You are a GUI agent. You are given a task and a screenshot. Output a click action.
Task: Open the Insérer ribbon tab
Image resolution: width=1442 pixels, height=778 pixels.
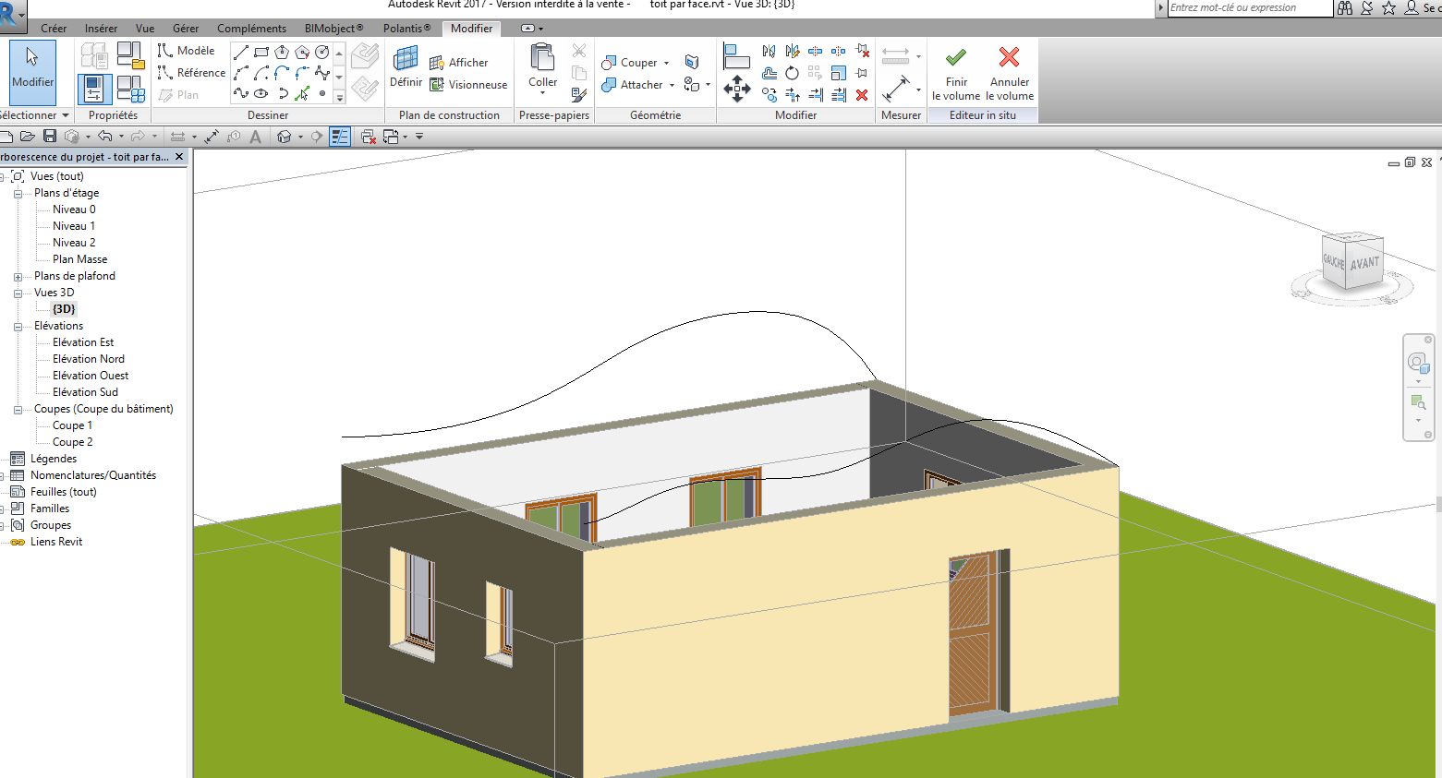click(x=101, y=29)
